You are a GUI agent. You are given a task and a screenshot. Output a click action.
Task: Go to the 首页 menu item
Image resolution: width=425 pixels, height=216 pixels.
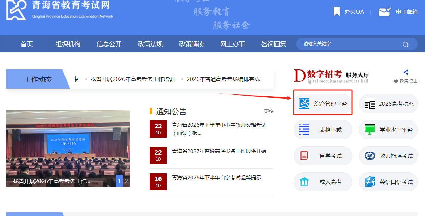point(27,44)
